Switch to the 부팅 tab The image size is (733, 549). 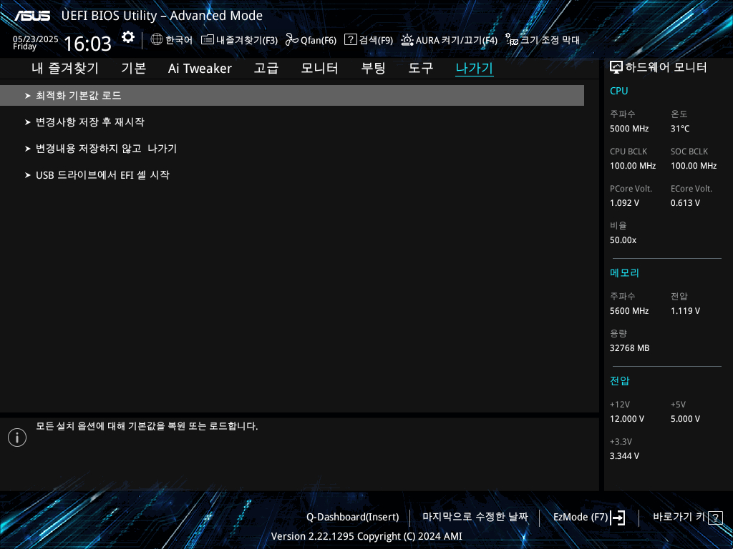[373, 69]
